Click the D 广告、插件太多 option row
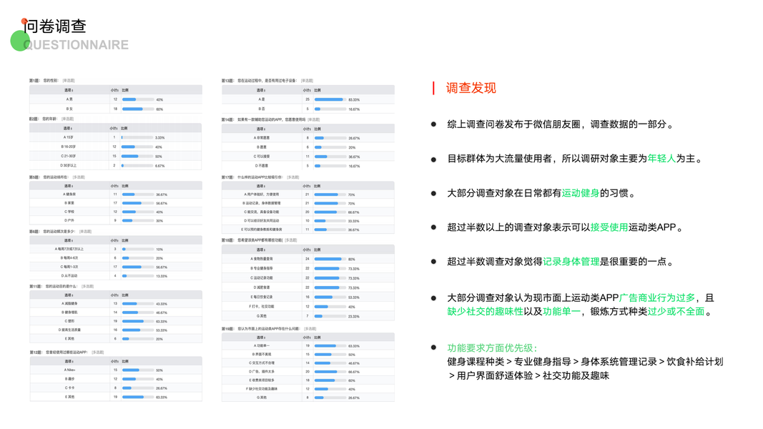Viewport: 763px width, 429px height. pos(308,372)
